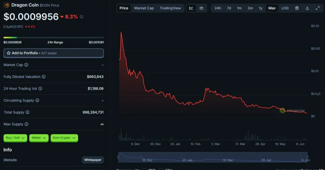
Task: Click the star icon in Add to Portfolio
Action: click(x=9, y=53)
